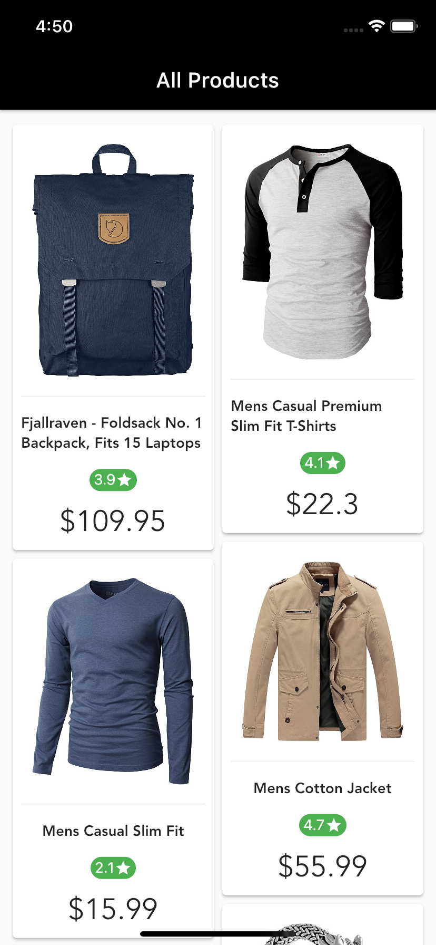This screenshot has width=436, height=945.
Task: Tap the All Products header title
Action: (218, 81)
